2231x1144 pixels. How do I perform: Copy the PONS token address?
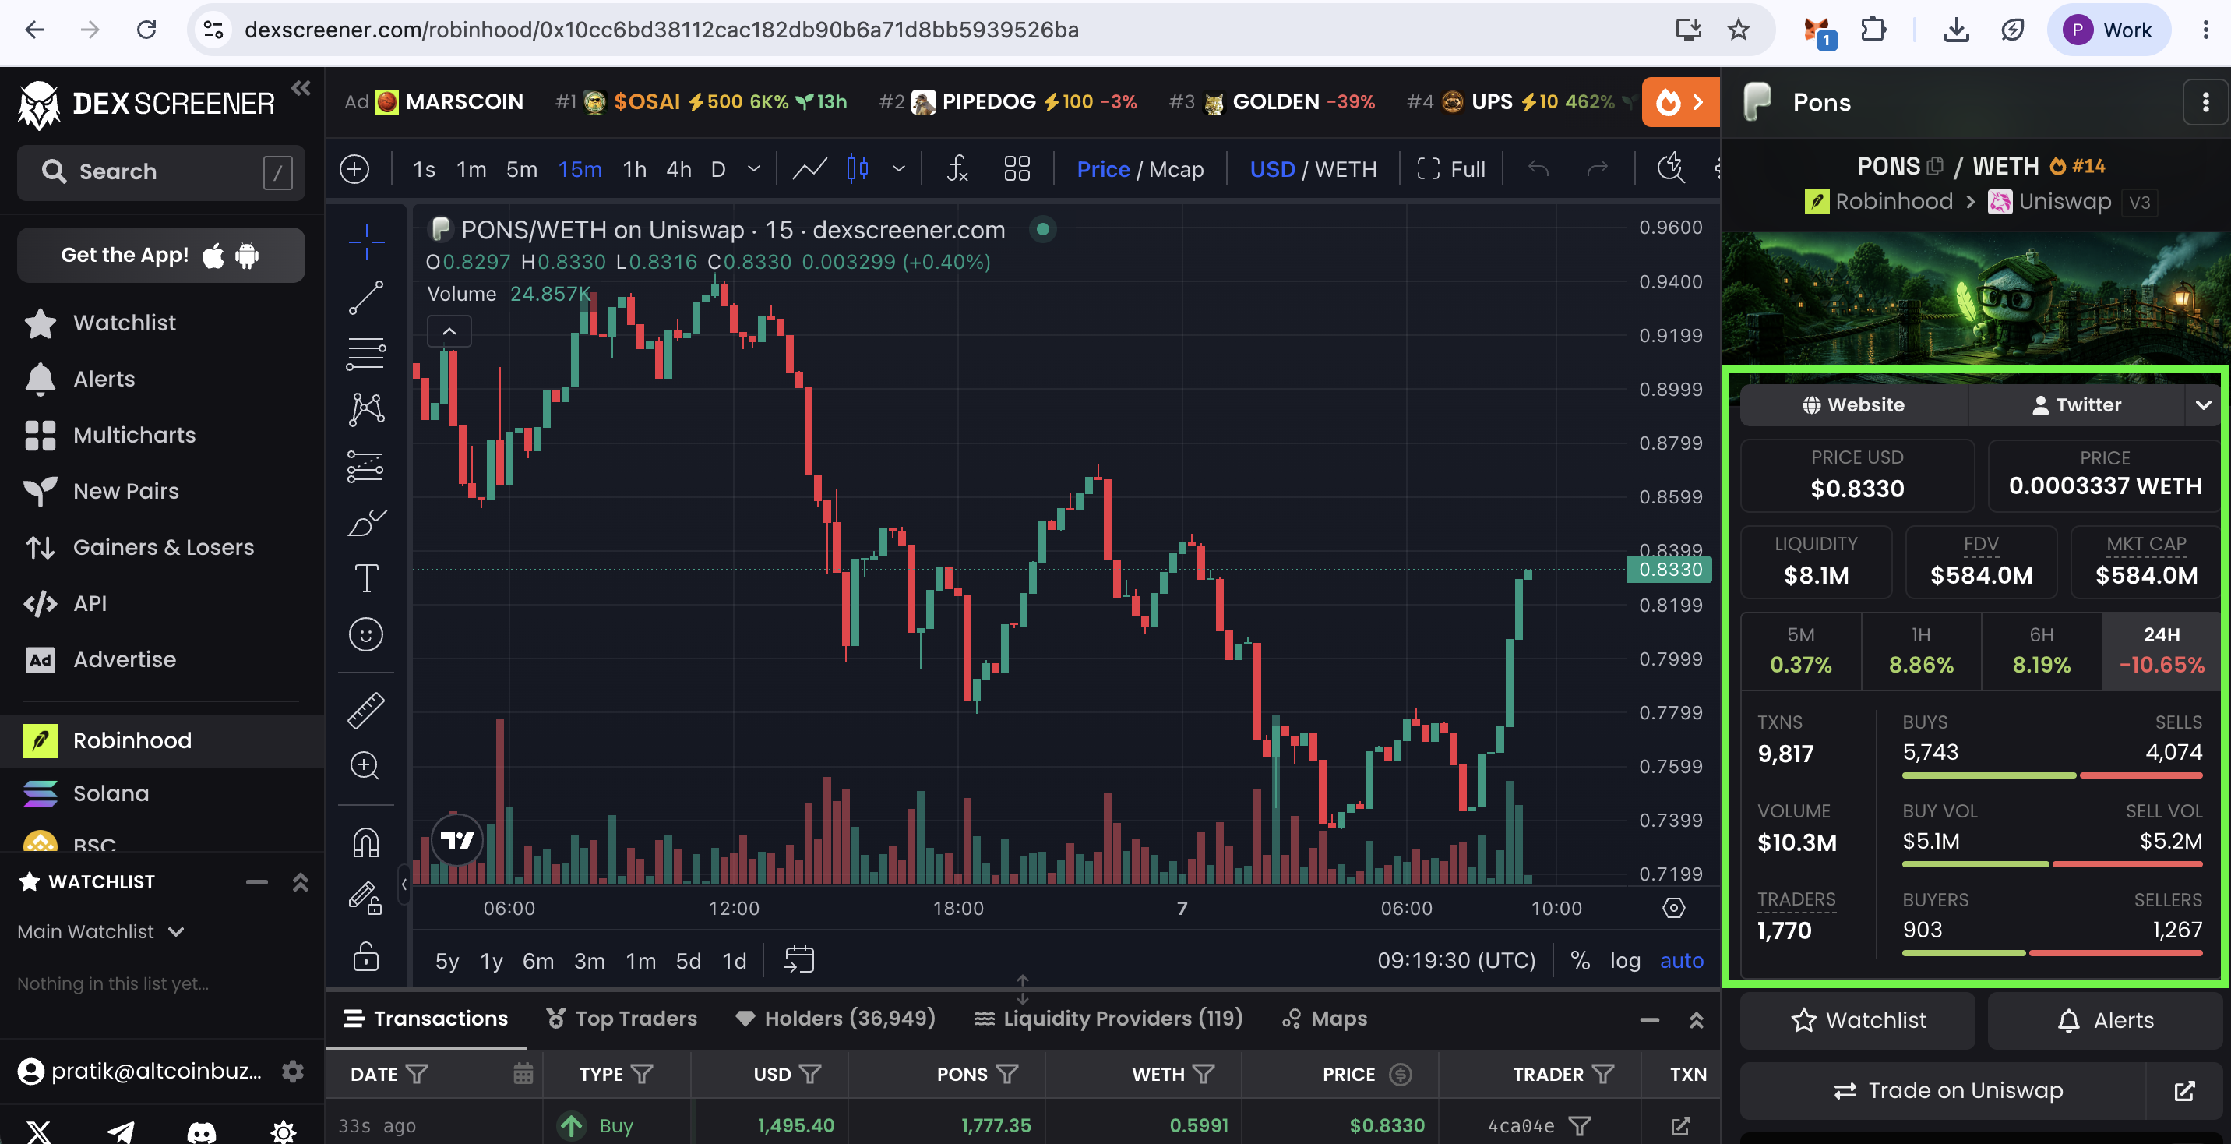(x=1936, y=165)
